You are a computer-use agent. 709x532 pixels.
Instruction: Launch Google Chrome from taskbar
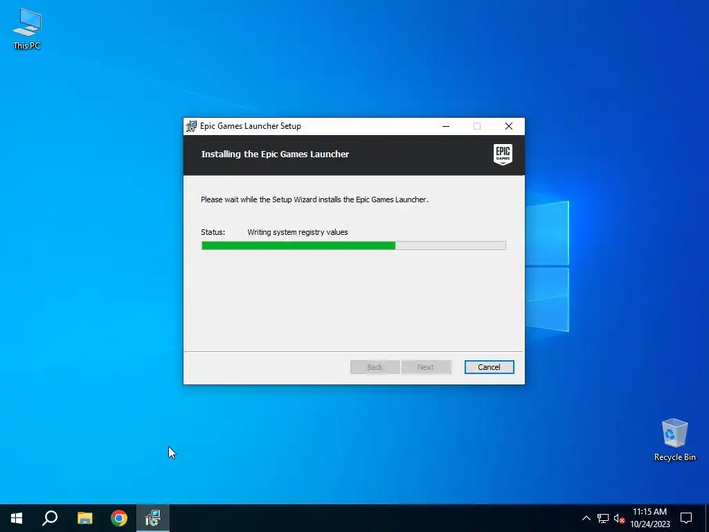tap(119, 518)
